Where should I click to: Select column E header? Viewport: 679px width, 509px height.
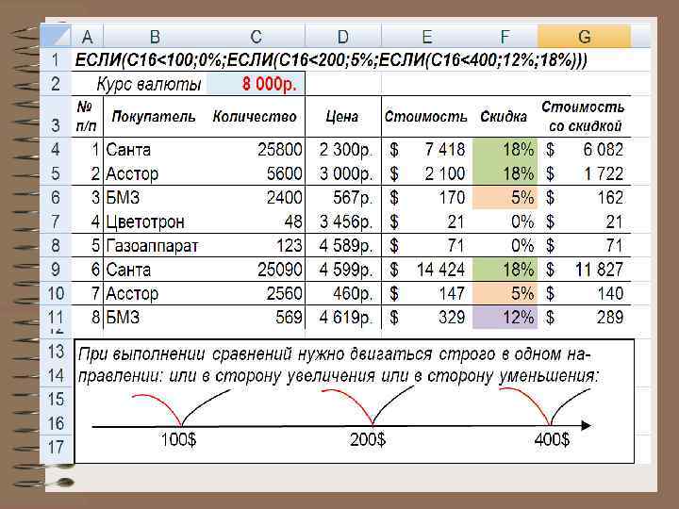tap(426, 37)
